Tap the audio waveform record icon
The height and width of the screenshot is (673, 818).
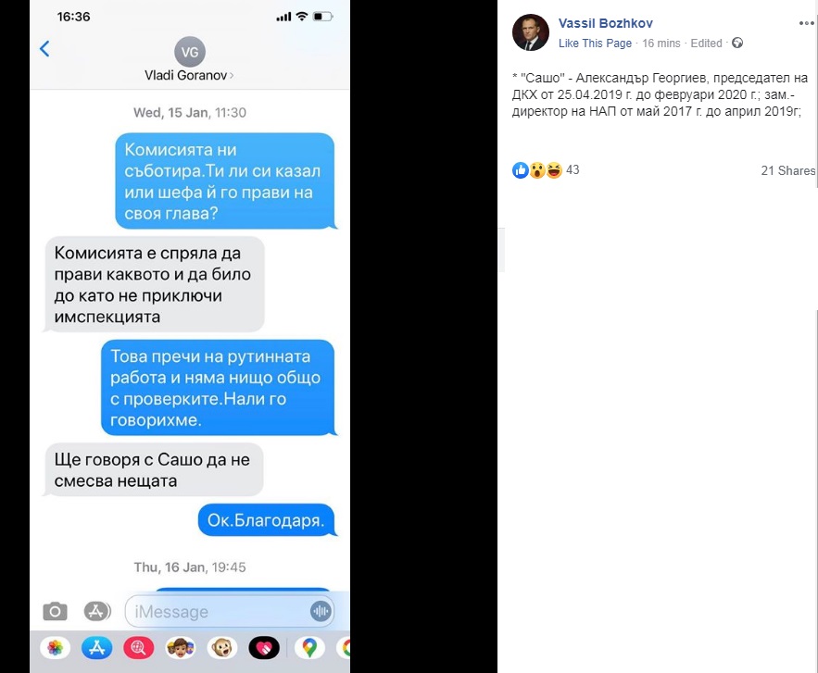coord(321,611)
